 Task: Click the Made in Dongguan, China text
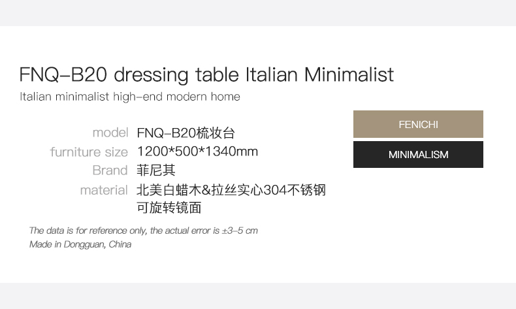[80, 244]
